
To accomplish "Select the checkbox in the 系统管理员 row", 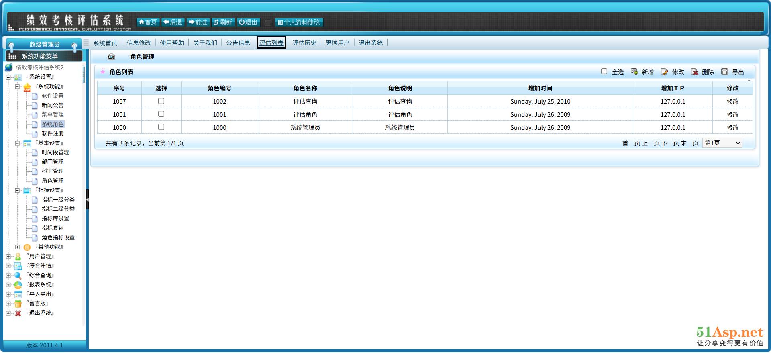I will [x=161, y=127].
